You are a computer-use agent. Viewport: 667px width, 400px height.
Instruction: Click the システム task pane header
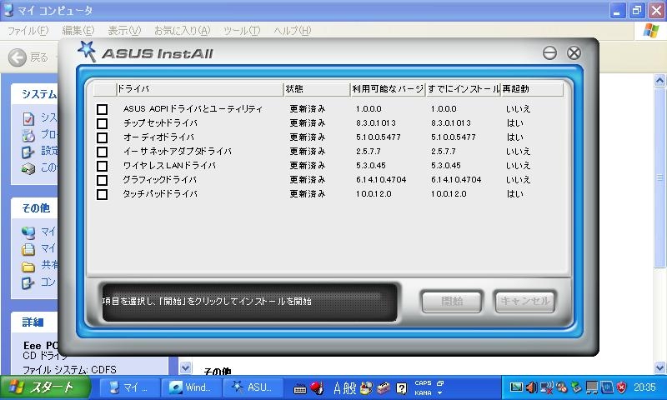pos(34,94)
